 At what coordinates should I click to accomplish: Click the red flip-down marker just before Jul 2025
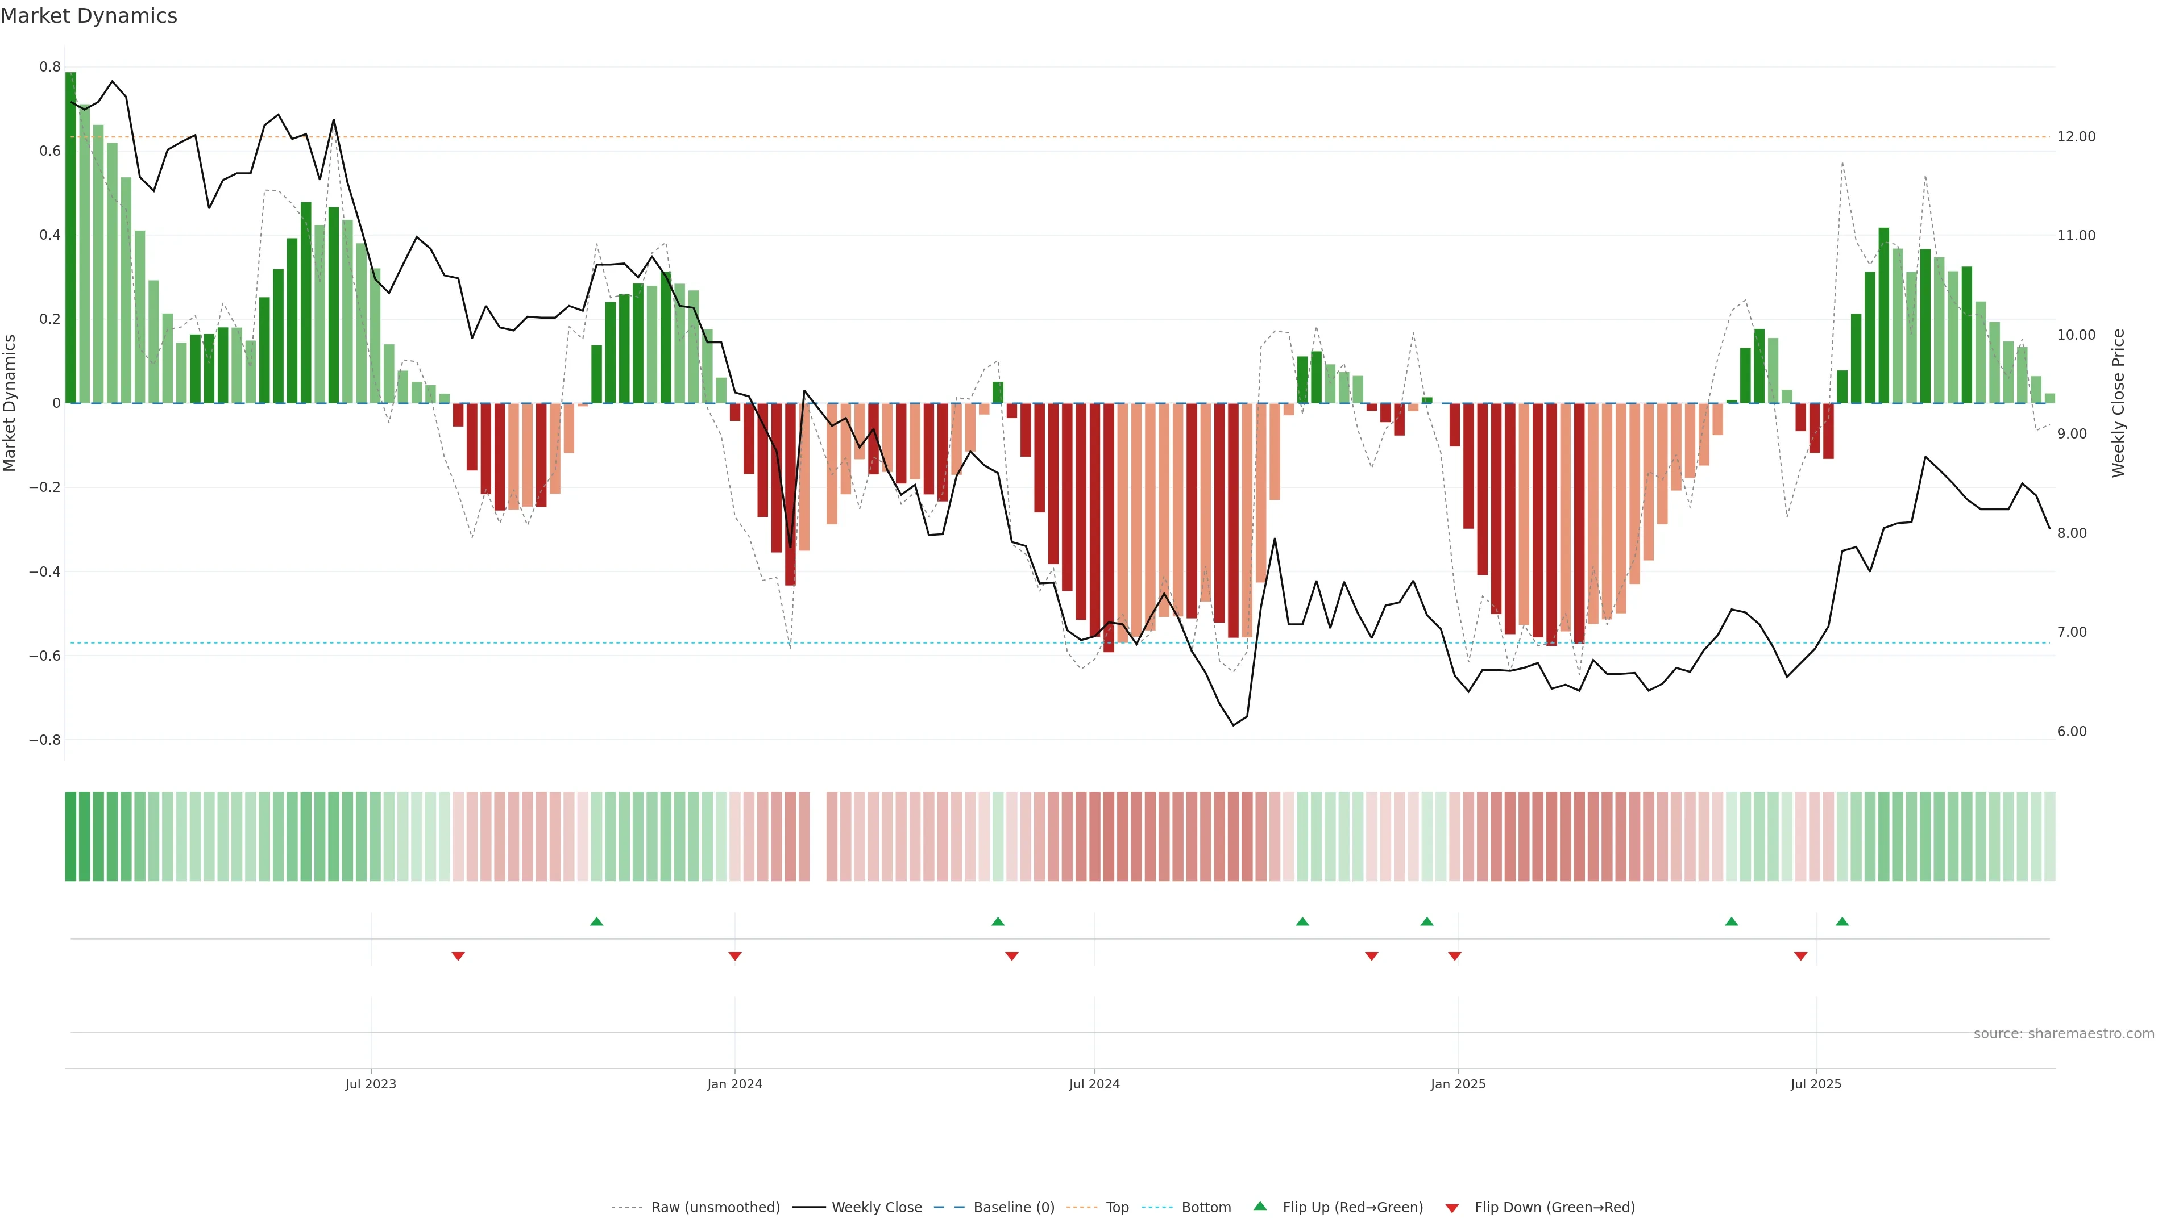(x=1801, y=956)
